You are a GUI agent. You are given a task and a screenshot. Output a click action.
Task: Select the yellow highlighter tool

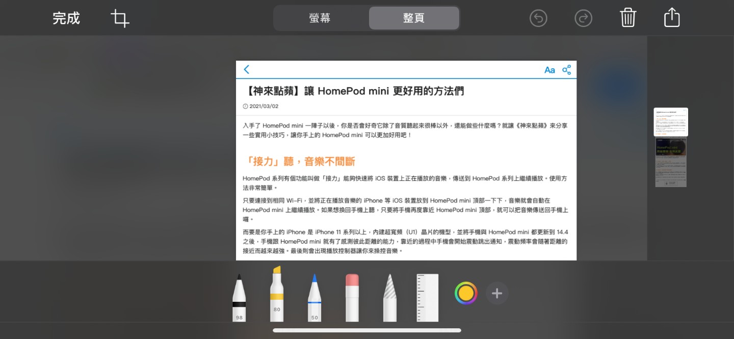click(x=277, y=295)
